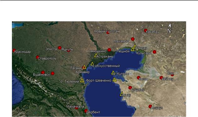Select the Астрахань label text
The height and width of the screenshot is (117, 198).
pyautogui.click(x=105, y=56)
